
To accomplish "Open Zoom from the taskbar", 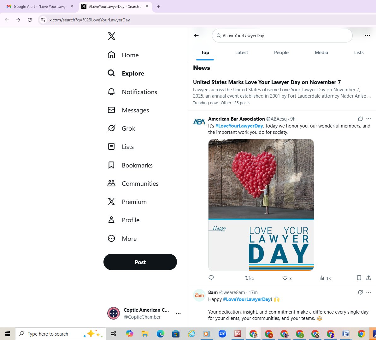I will point(222,333).
